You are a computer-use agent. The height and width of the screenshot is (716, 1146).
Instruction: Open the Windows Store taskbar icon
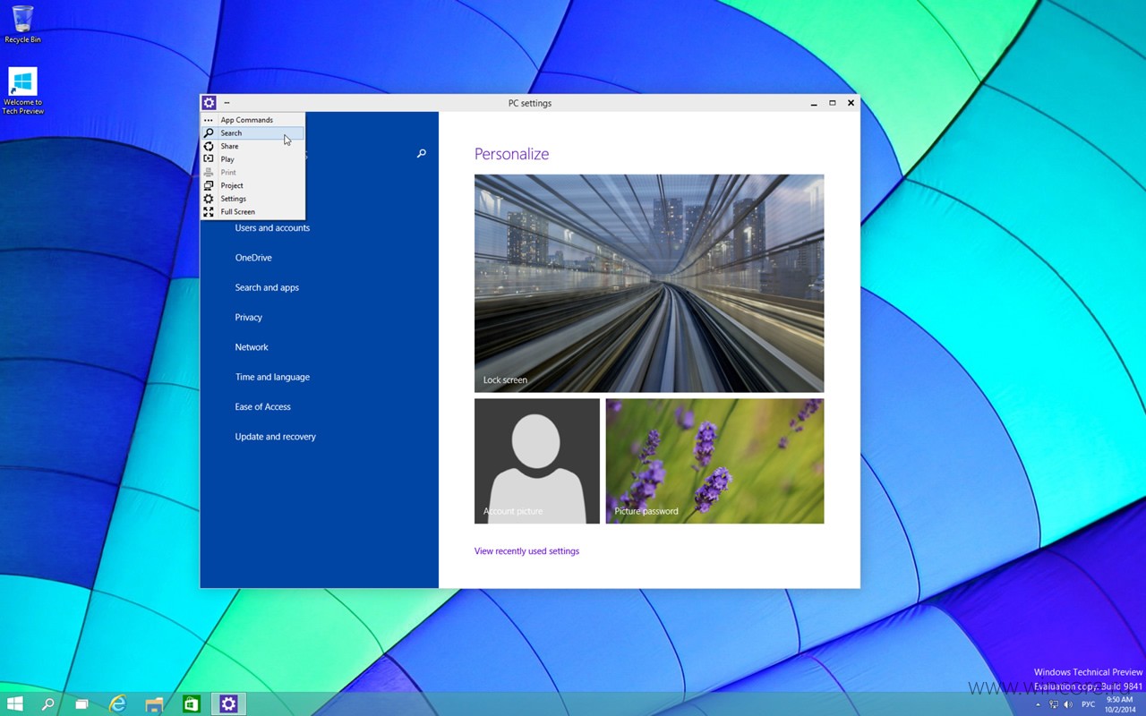(x=191, y=704)
